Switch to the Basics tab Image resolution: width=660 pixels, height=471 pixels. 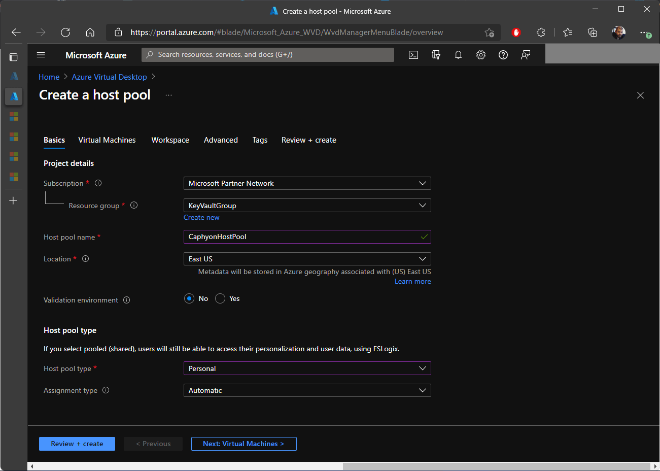point(54,140)
